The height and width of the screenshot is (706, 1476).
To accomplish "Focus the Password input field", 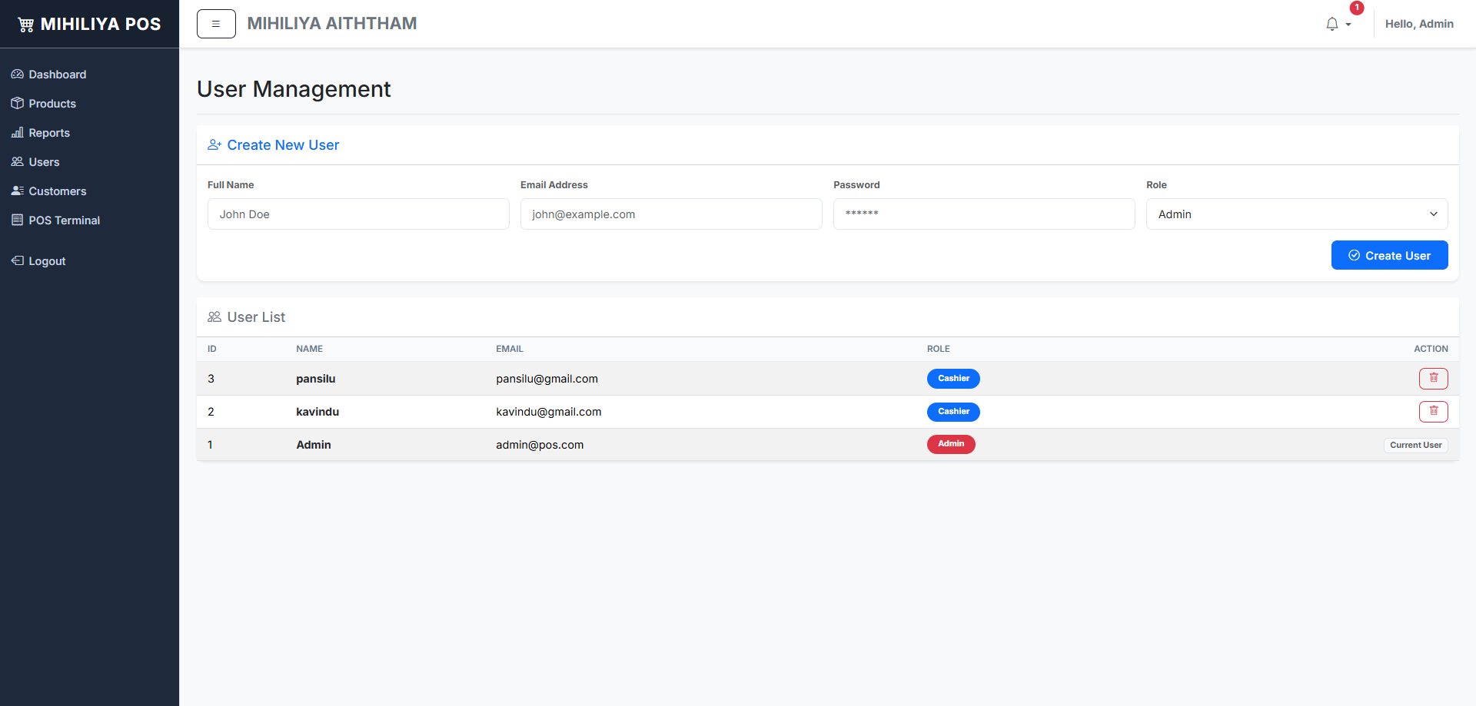I will point(984,214).
